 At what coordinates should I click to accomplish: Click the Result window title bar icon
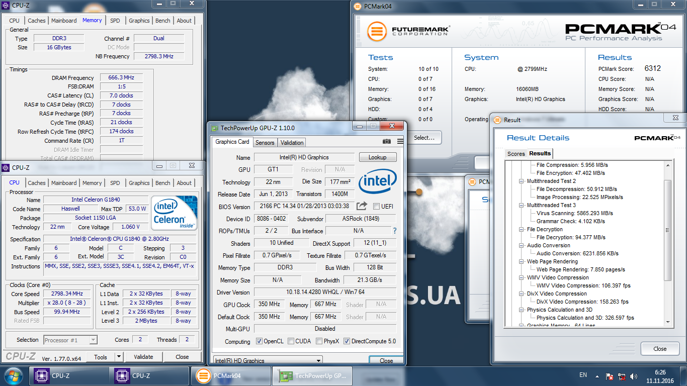coord(497,120)
